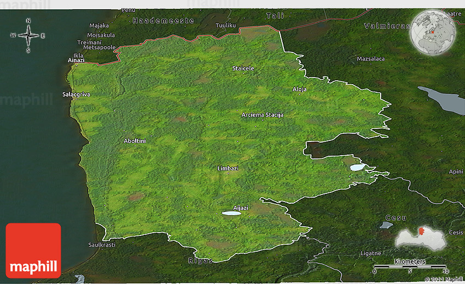Click the Aboltini place label
The width and height of the screenshot is (465, 284).
(x=135, y=141)
